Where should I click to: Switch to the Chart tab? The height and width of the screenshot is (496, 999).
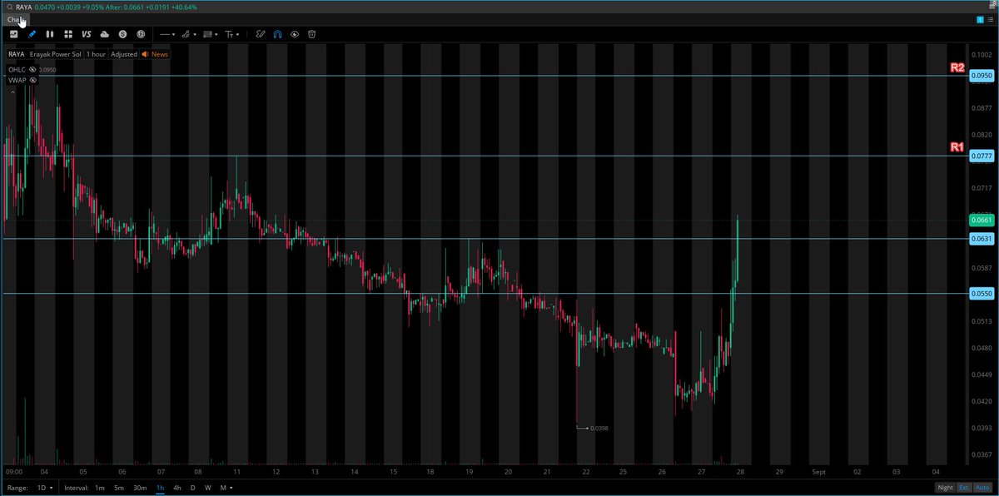click(x=16, y=19)
